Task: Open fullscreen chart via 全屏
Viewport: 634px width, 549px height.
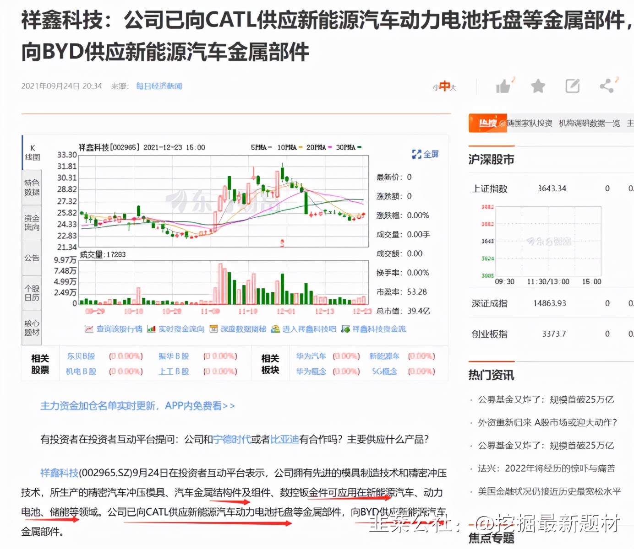Action: [x=425, y=154]
